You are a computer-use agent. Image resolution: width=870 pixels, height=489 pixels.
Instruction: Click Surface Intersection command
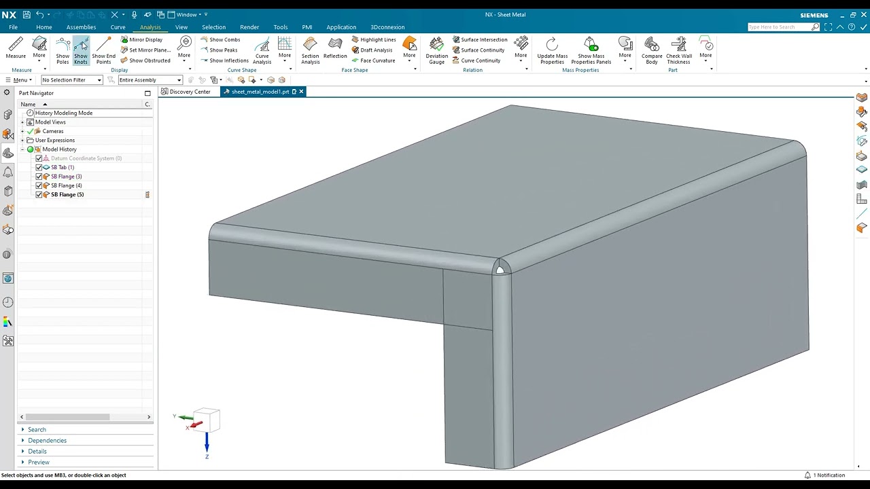pyautogui.click(x=479, y=39)
